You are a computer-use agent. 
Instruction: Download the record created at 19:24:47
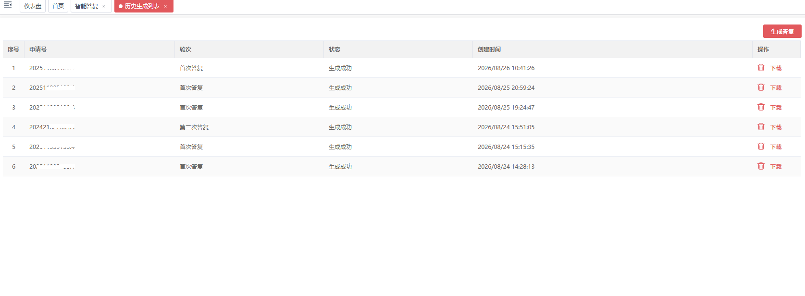(776, 108)
